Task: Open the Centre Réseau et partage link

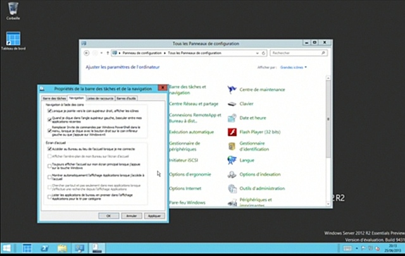Action: click(x=194, y=104)
